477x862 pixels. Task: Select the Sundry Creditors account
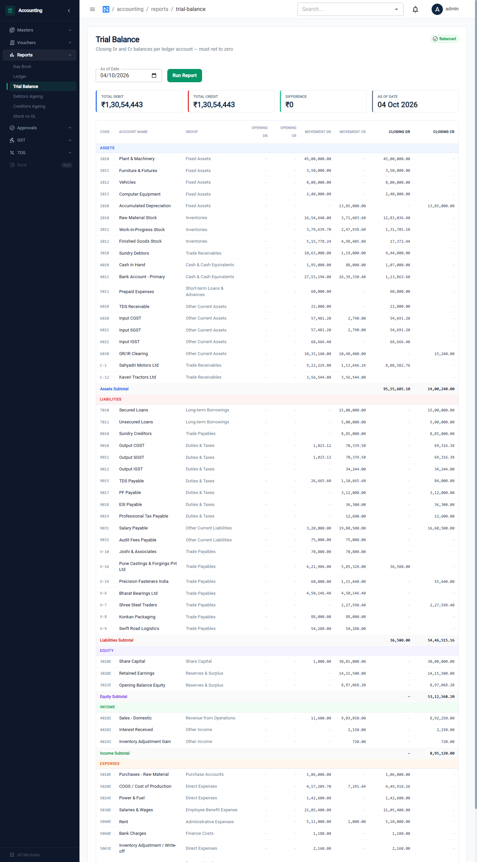point(277,434)
